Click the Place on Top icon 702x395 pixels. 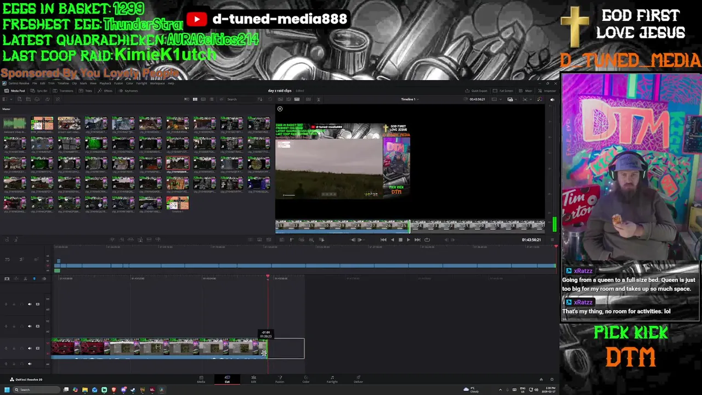coord(149,239)
